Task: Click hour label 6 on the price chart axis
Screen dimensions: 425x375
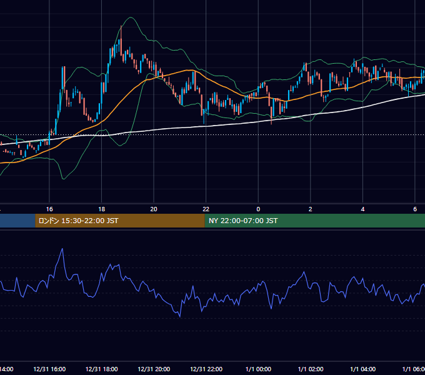Action: pyautogui.click(x=415, y=209)
